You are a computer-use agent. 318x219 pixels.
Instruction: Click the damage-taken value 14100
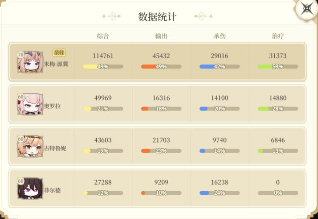pos(220,98)
